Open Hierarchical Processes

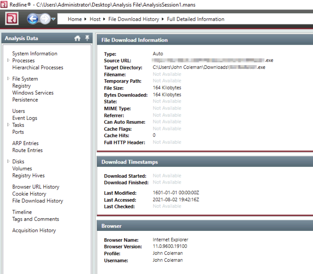coord(38,68)
